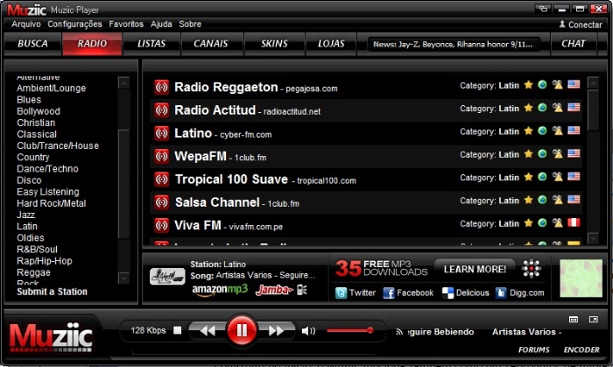613x367 pixels.
Task: Click the favorite star for WepaFM
Action: [528, 155]
